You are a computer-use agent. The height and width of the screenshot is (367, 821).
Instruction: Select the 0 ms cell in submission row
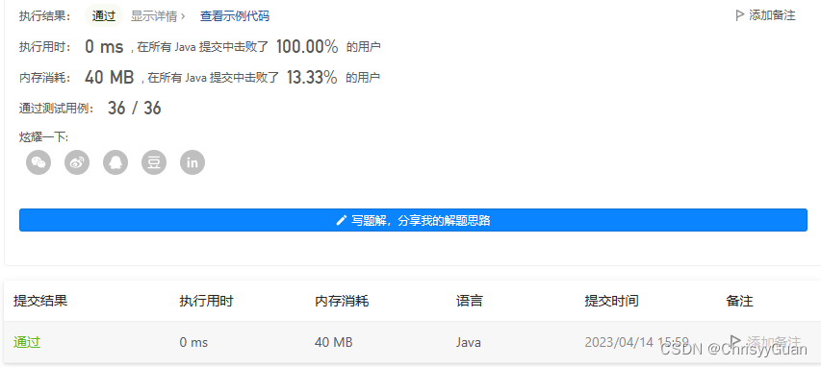click(x=193, y=342)
